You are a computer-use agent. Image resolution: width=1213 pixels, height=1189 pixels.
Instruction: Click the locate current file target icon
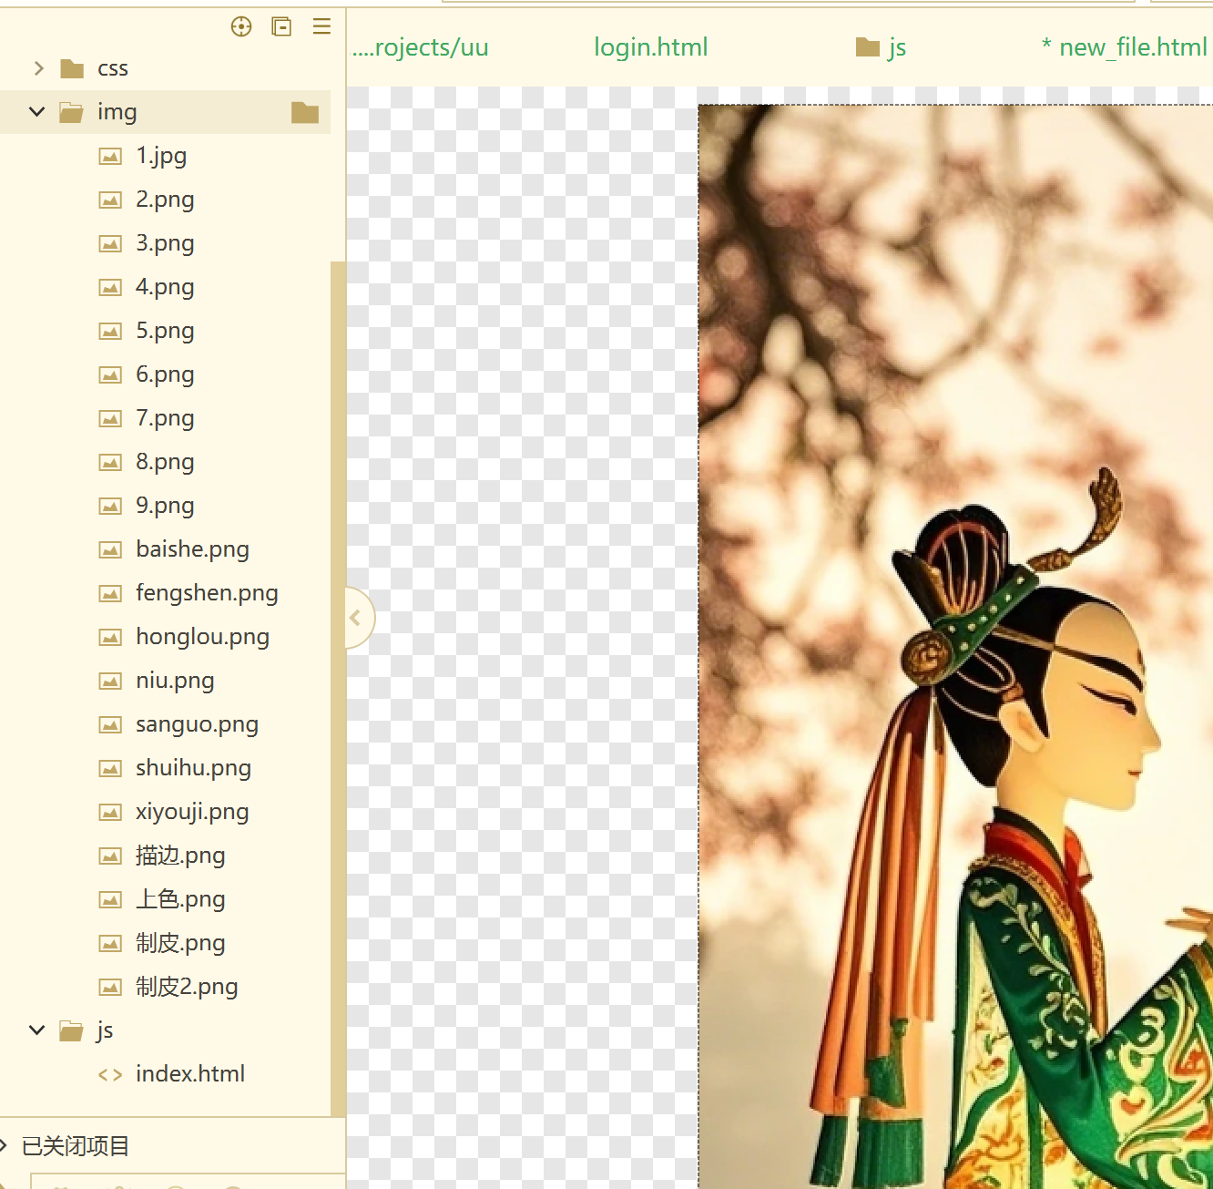point(241,26)
